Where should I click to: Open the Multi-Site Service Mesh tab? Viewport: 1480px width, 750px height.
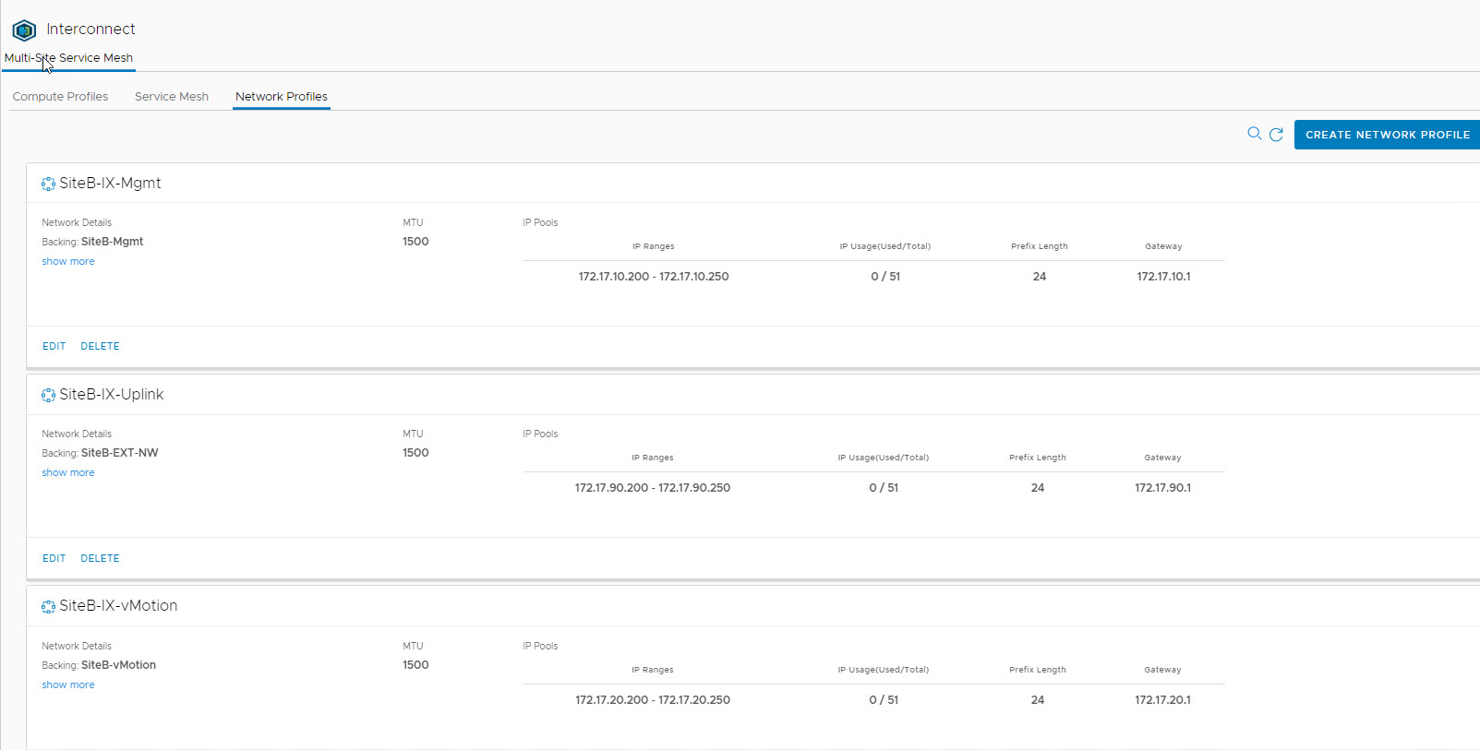(69, 58)
